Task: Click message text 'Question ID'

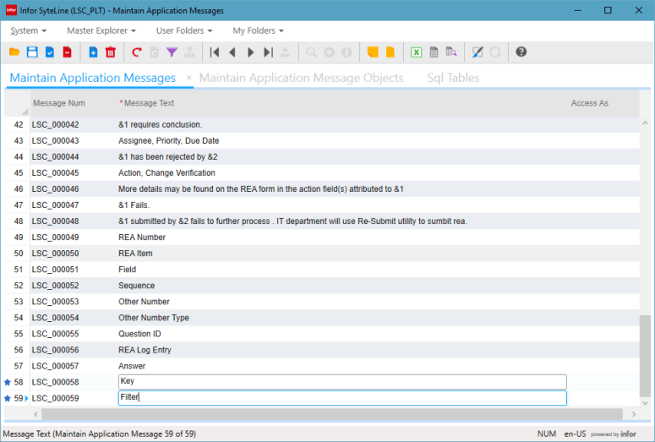Action: tap(139, 334)
